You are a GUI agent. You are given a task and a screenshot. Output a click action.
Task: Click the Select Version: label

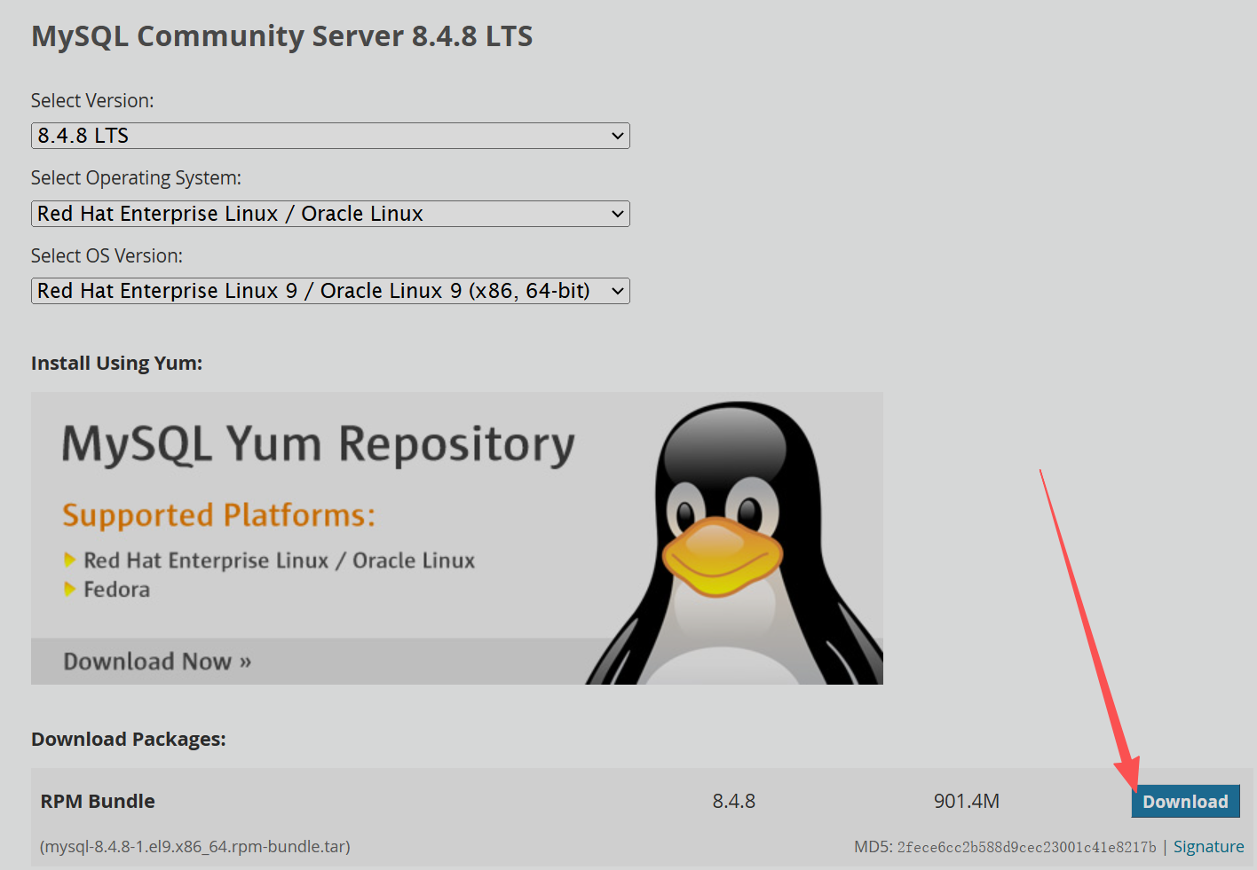point(92,101)
